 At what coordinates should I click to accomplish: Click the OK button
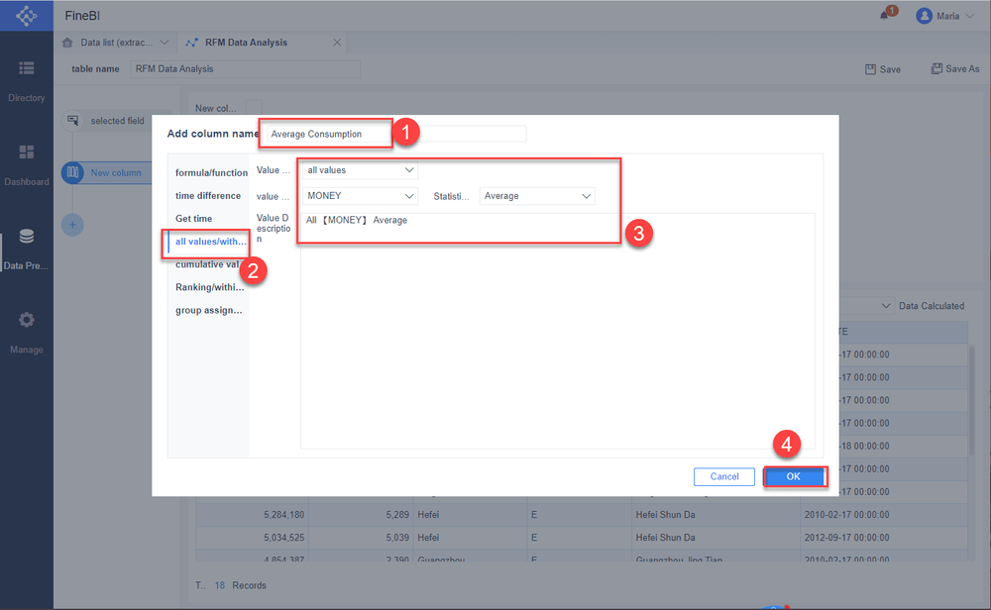point(794,476)
